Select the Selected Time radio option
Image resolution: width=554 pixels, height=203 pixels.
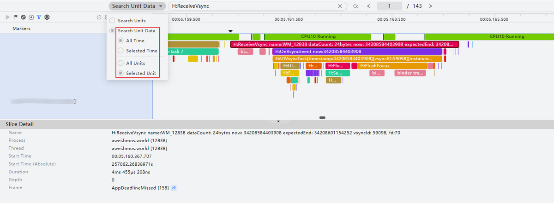click(x=121, y=51)
